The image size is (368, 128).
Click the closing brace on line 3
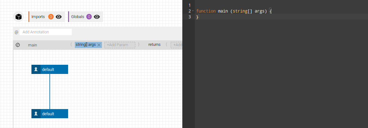pos(198,17)
